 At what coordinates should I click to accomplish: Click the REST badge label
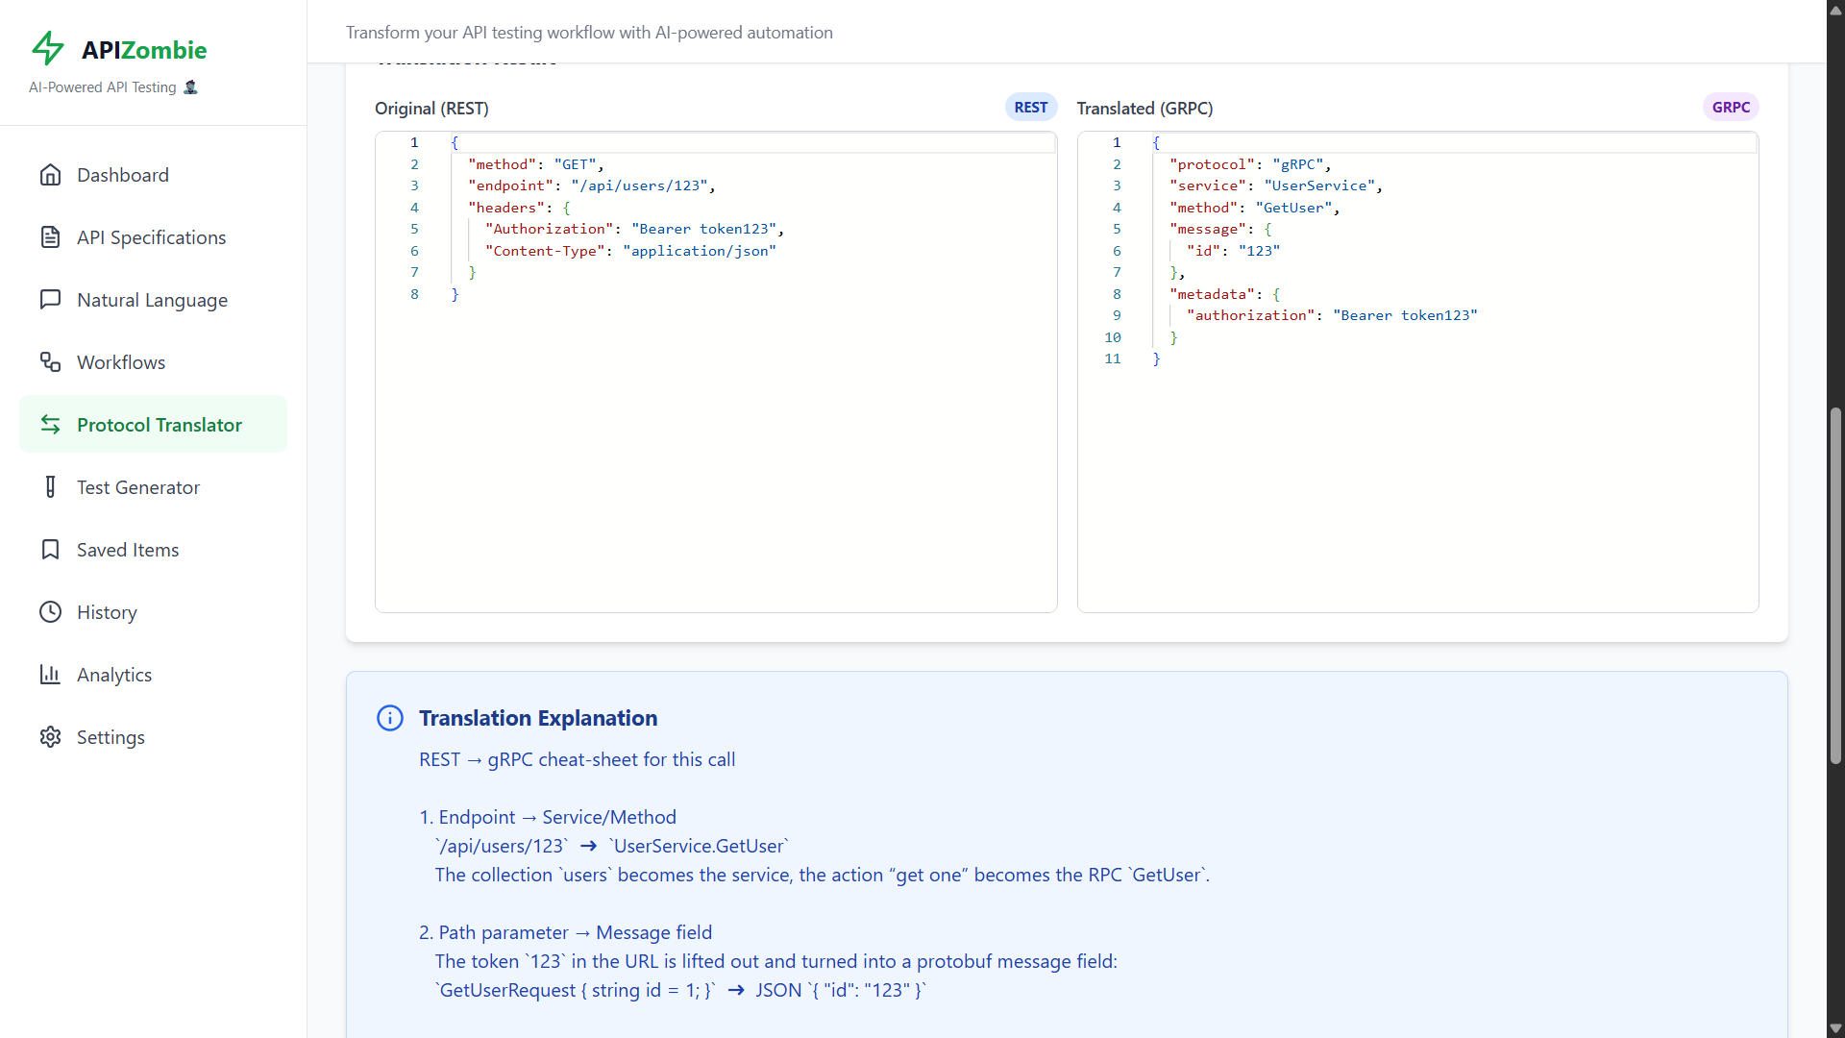[x=1030, y=108]
